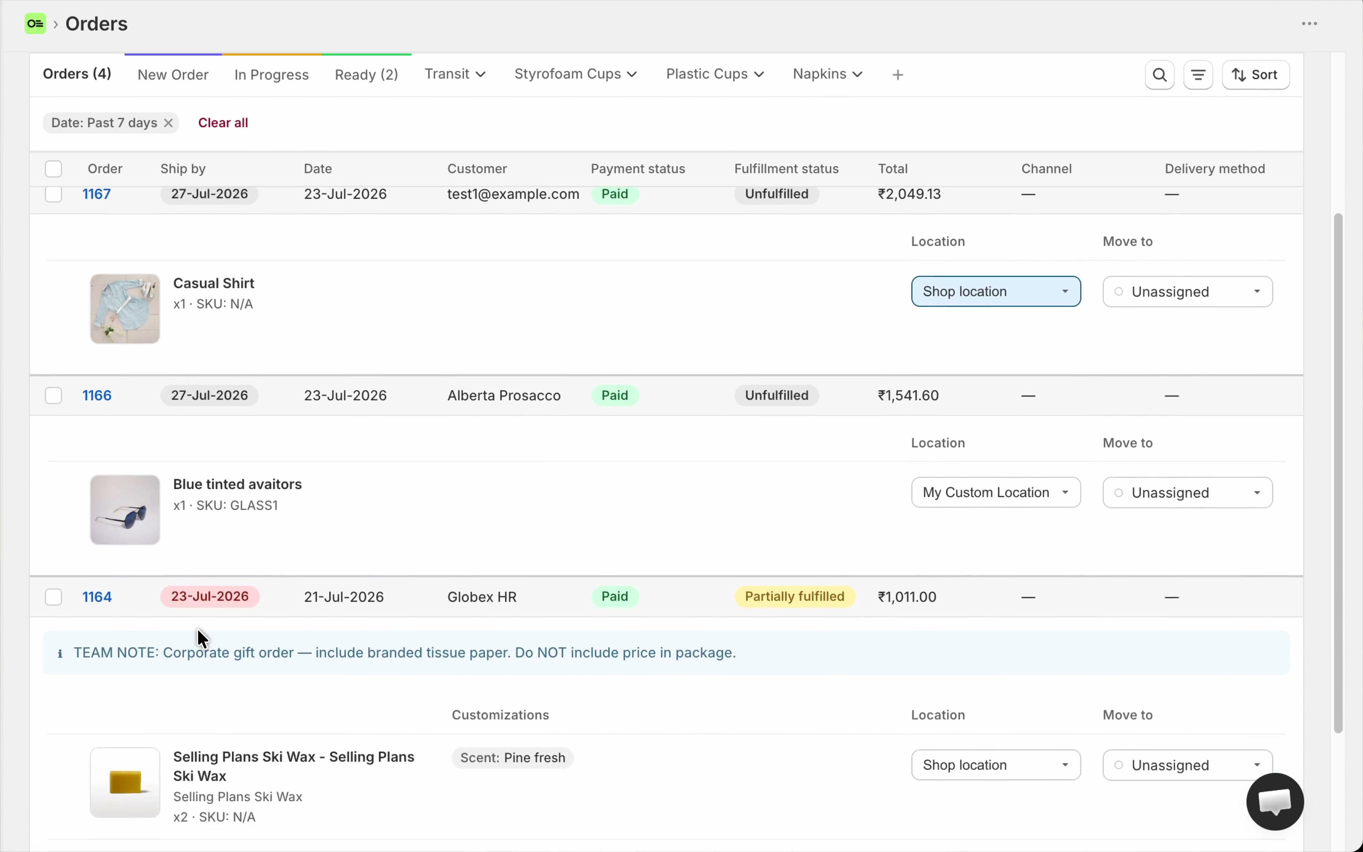This screenshot has height=852, width=1363.
Task: Switch to the In Progress tab
Action: 271,75
